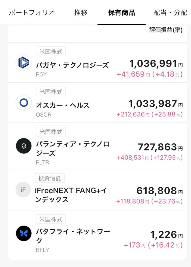Open iFreeNEXT FANG+インデックス fund details
191x267 pixels.
[x=71, y=195]
